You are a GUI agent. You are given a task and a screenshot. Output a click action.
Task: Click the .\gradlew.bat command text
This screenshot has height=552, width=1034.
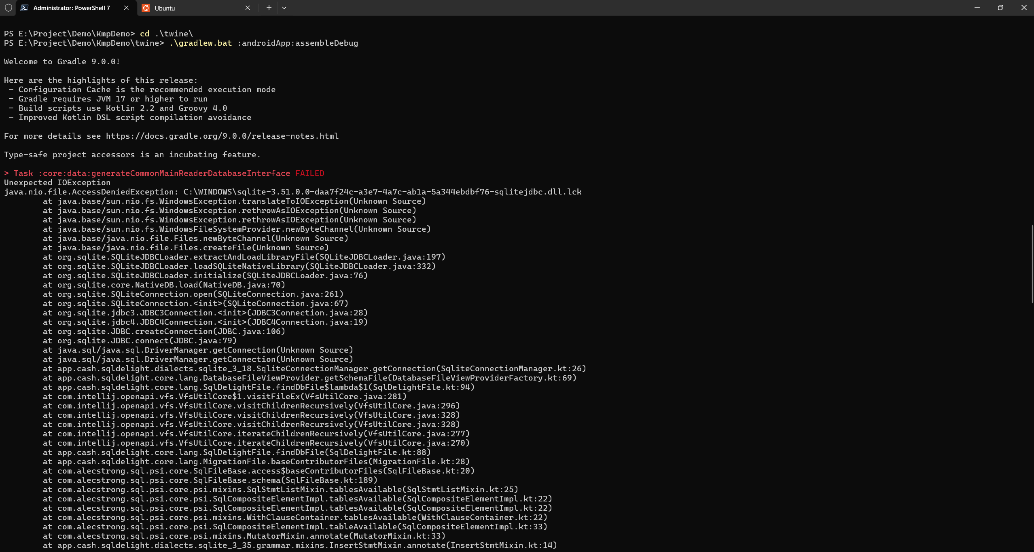coord(201,43)
